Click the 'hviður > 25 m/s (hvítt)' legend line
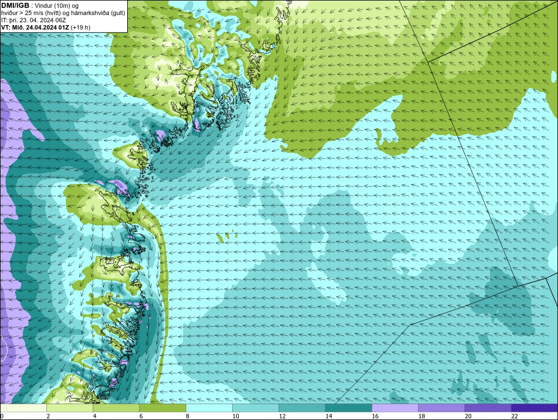The image size is (558, 420). pyautogui.click(x=63, y=13)
